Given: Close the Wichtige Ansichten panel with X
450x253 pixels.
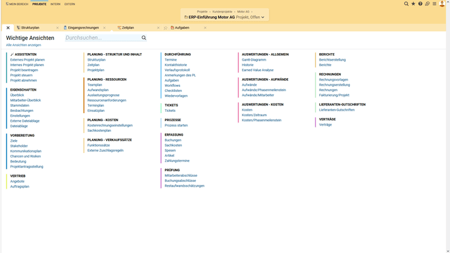Looking at the screenshot, I should point(8,28).
